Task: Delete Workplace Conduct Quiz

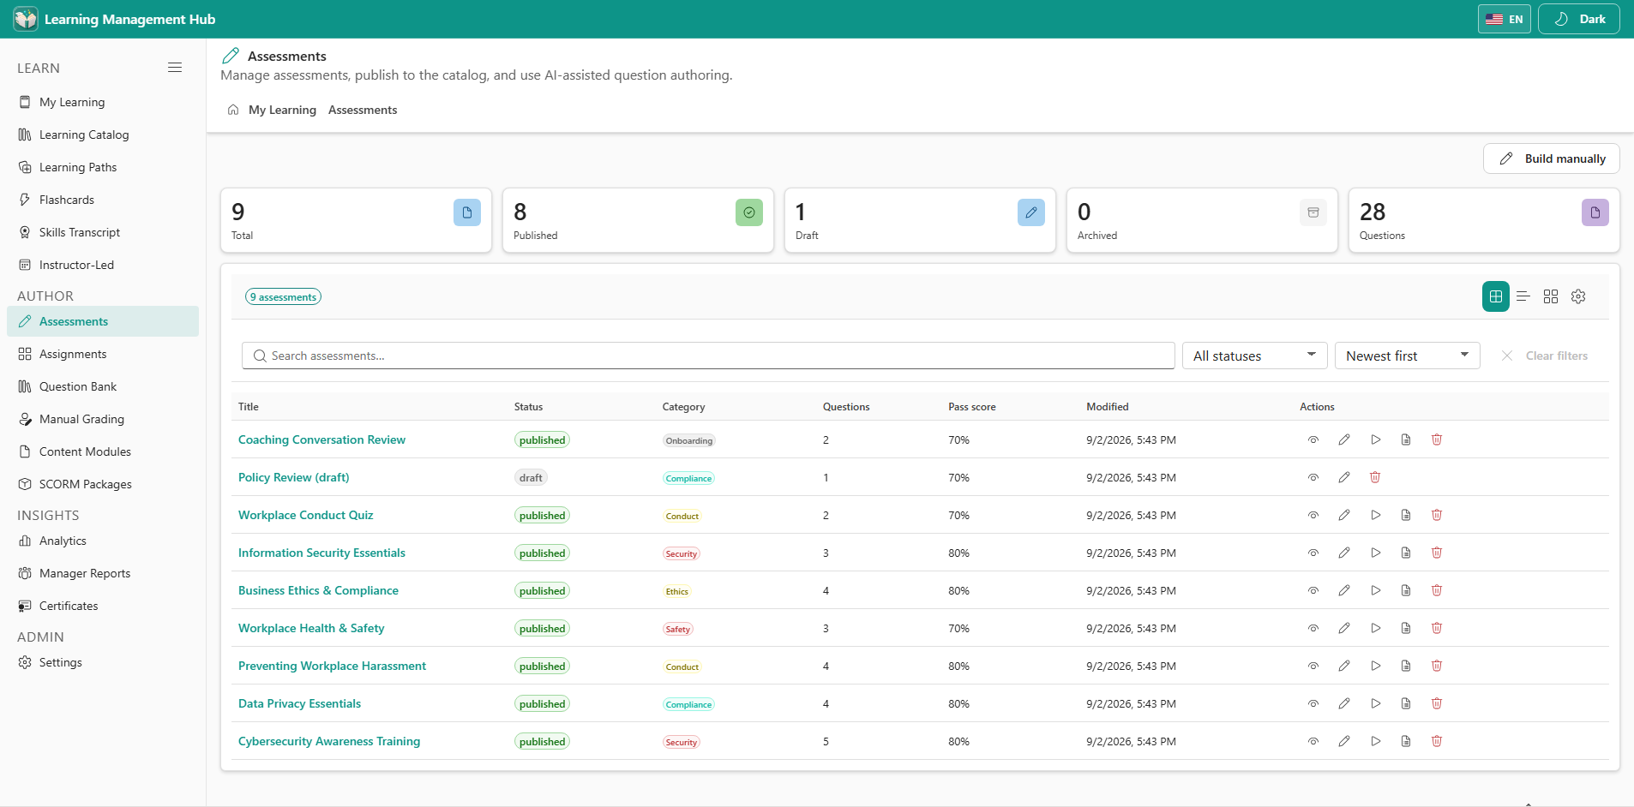Action: click(1437, 515)
